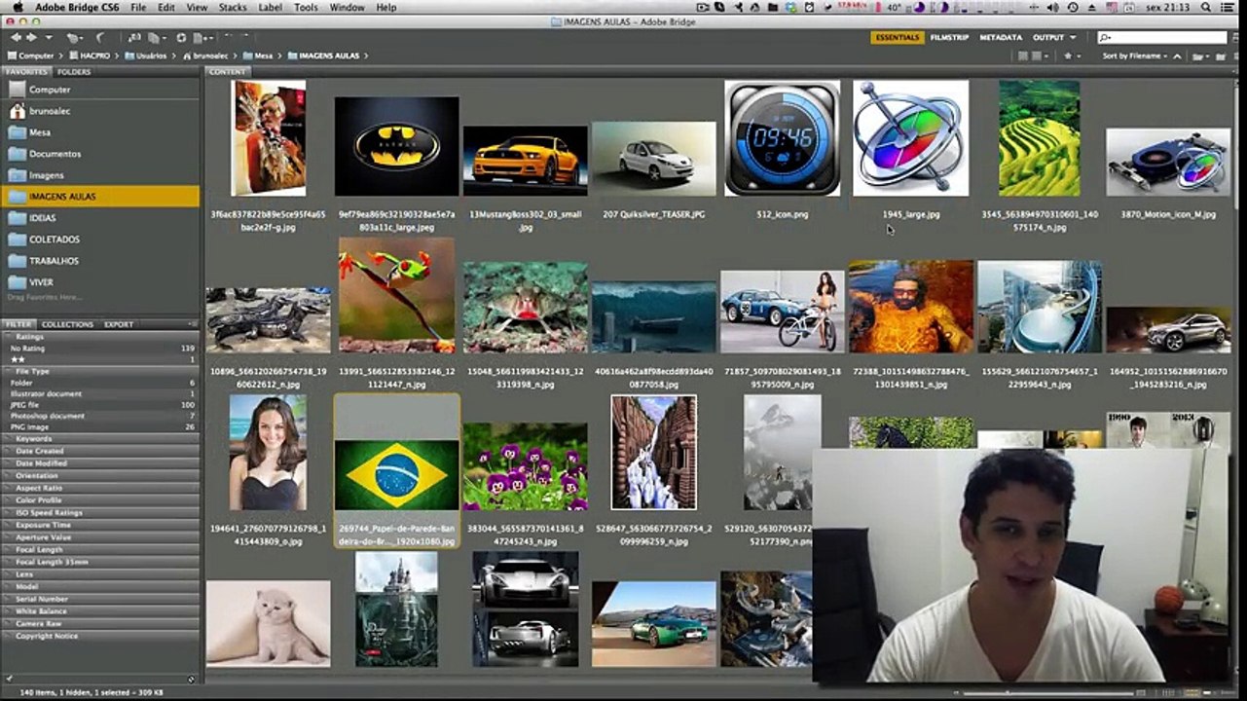Switch to the Metadata workspace
Image resolution: width=1247 pixels, height=701 pixels.
click(1001, 38)
